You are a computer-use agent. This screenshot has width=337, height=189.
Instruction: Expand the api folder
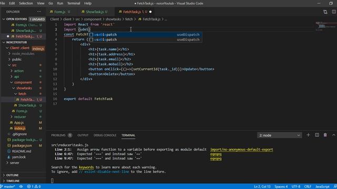(x=12, y=77)
